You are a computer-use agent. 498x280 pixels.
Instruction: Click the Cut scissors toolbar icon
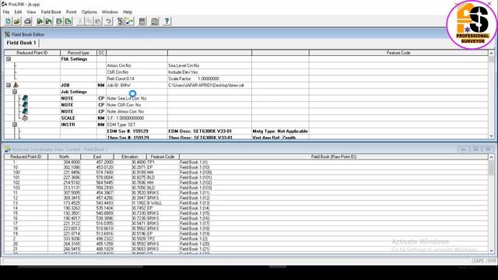tap(80, 21)
